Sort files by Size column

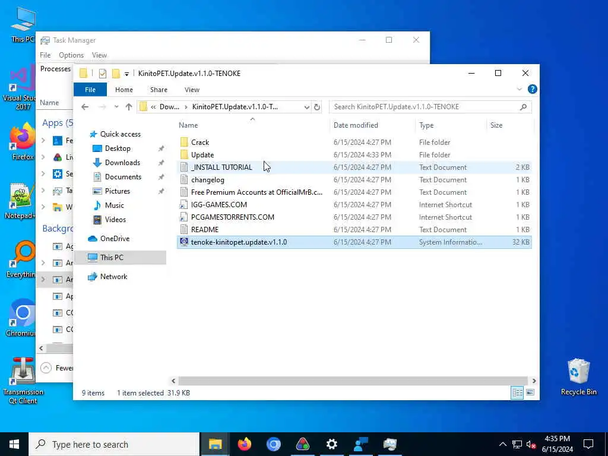pos(510,125)
